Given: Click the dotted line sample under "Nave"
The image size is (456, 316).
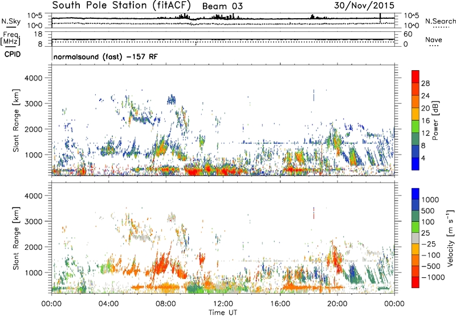Looking at the screenshot, I should (434, 46).
